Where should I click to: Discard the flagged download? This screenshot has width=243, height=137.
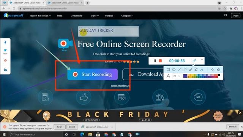click(x=72, y=127)
